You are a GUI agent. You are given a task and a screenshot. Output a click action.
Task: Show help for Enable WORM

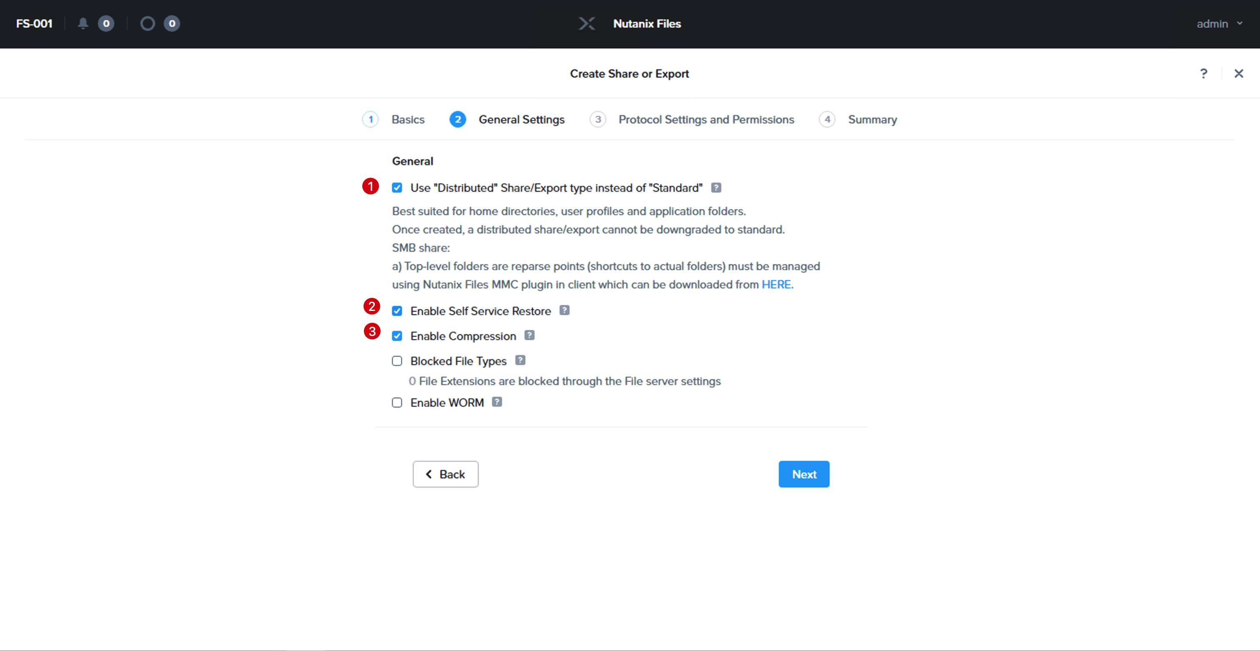pyautogui.click(x=497, y=401)
